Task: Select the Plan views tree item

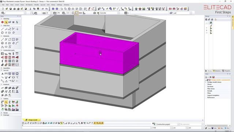Action: (x=211, y=89)
